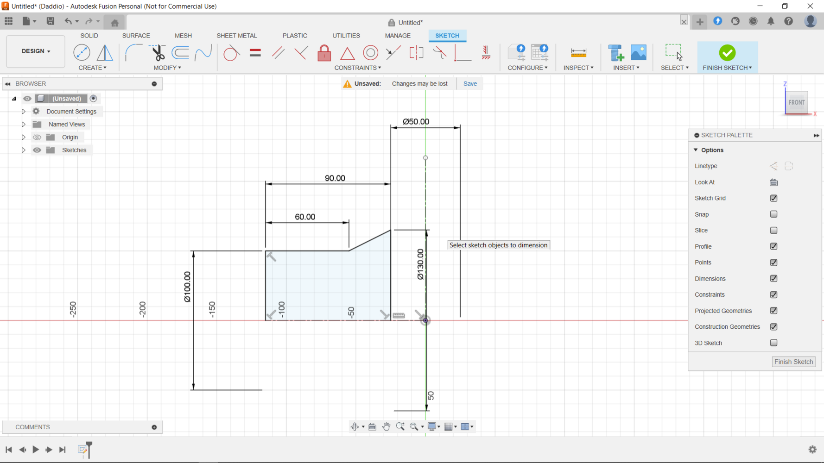Toggle the Profile checkbox
The width and height of the screenshot is (824, 463).
pos(773,246)
